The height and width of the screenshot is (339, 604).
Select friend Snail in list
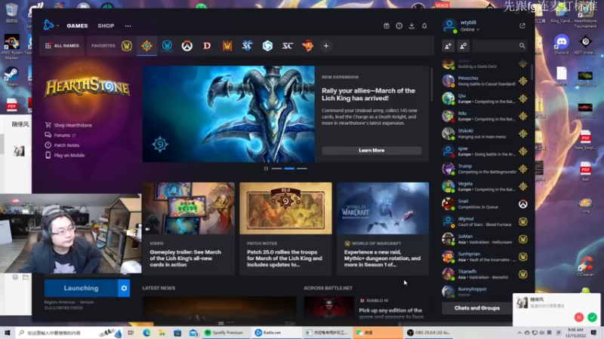[x=485, y=203]
